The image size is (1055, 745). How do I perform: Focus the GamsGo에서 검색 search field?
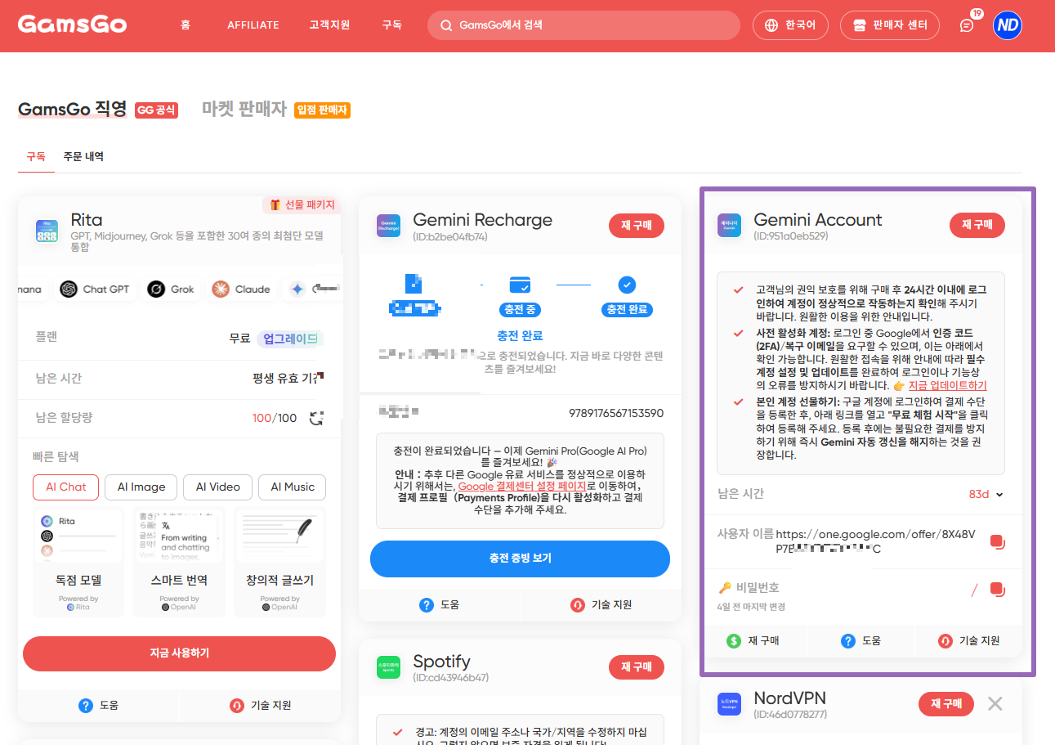[583, 25]
